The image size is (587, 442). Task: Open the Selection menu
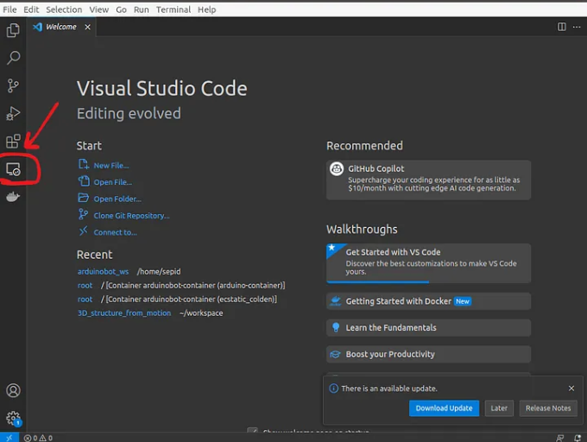tap(64, 9)
